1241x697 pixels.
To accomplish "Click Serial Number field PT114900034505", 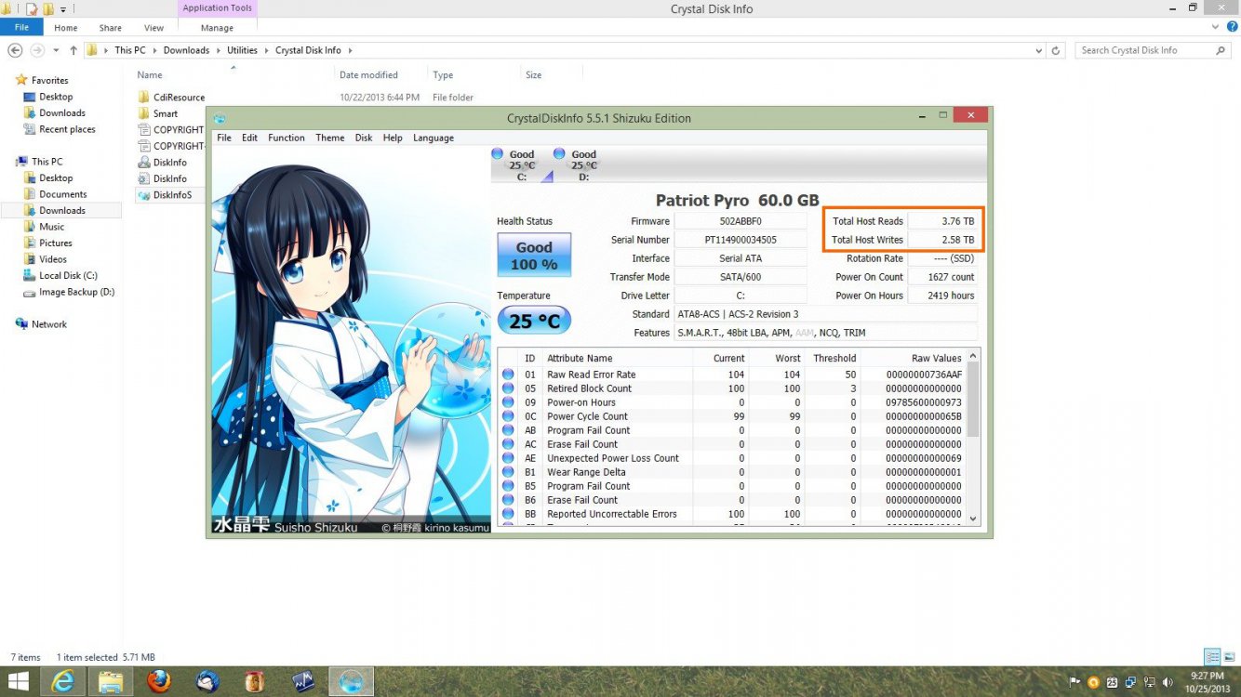I will (741, 240).
